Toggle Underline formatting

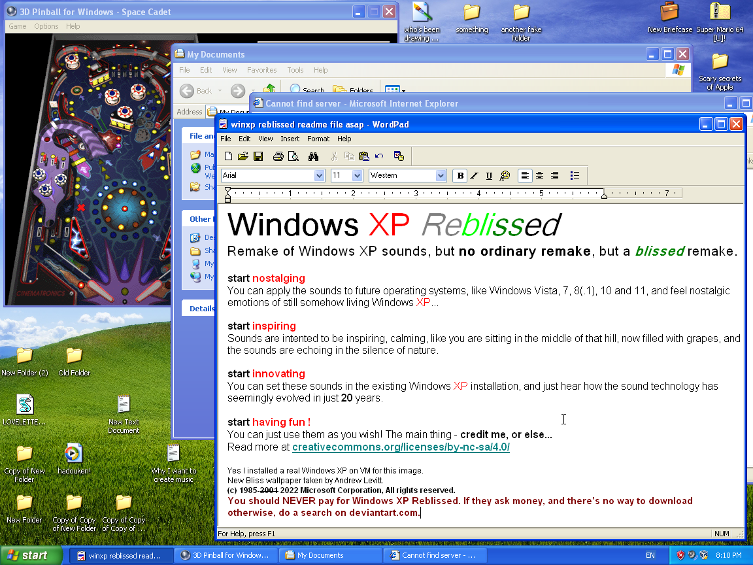pos(488,175)
